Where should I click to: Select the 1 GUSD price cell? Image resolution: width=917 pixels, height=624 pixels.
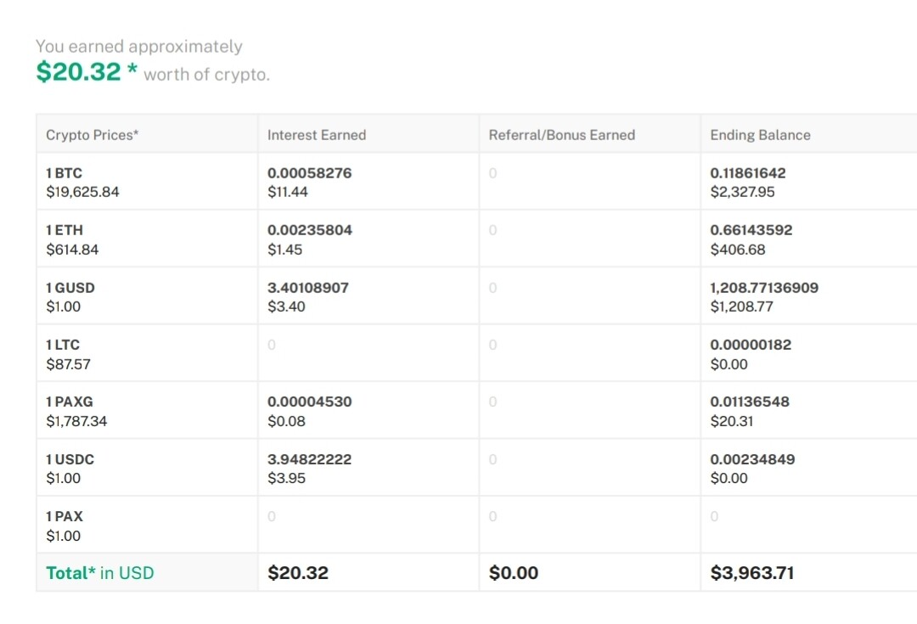click(x=147, y=296)
